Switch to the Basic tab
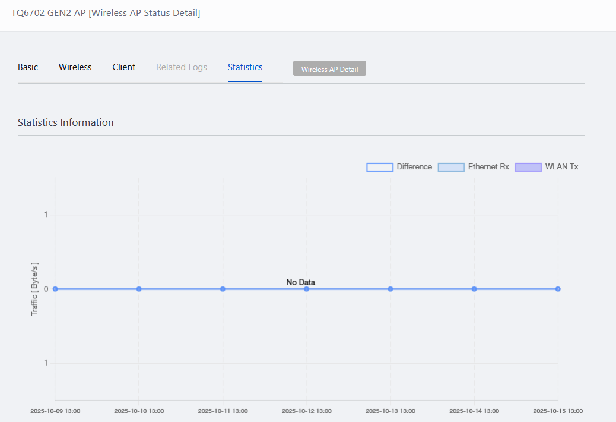 pos(28,67)
